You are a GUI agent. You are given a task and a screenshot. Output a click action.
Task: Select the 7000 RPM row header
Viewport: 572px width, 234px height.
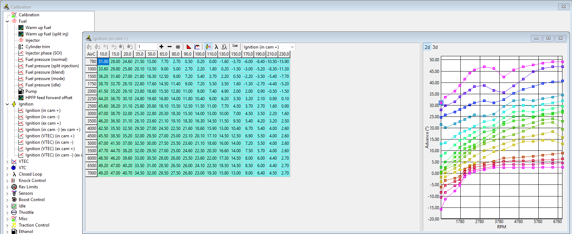point(91,173)
